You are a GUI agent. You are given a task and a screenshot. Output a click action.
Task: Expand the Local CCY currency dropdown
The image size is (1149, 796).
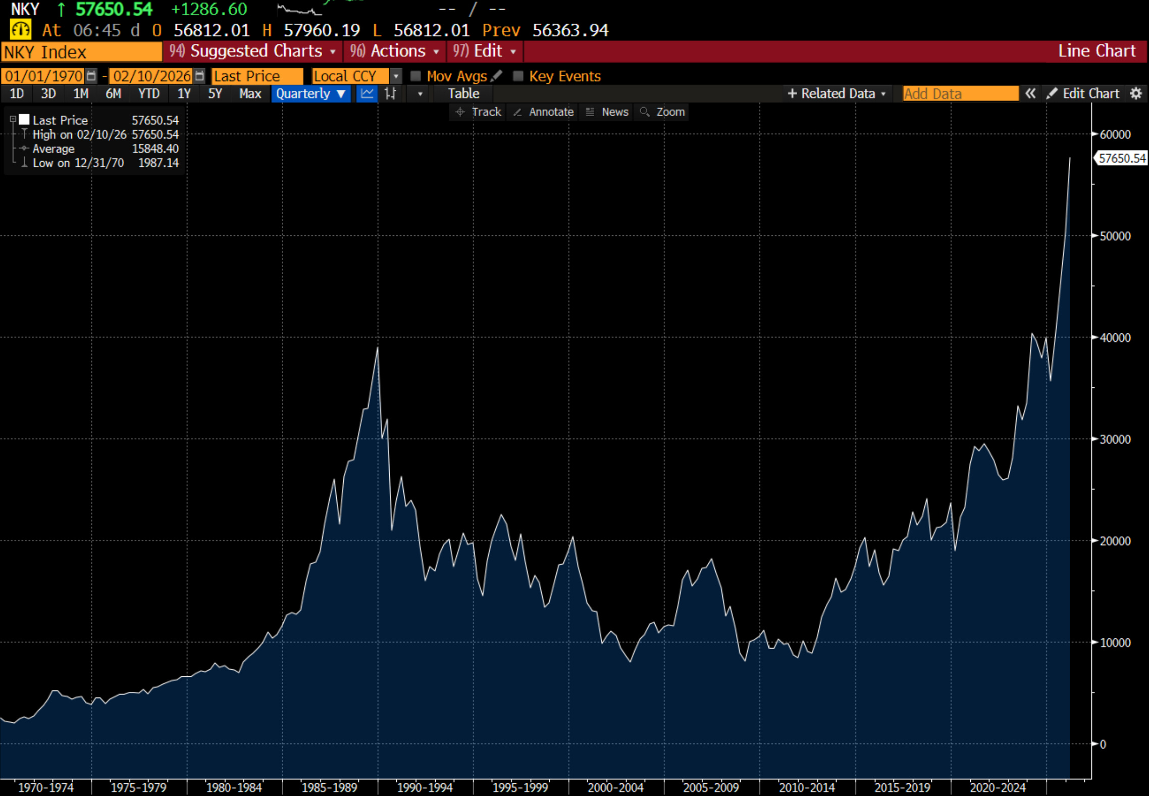396,76
